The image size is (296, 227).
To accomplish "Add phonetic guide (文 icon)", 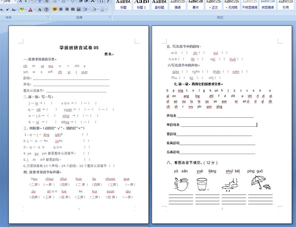I will click(40, 1).
